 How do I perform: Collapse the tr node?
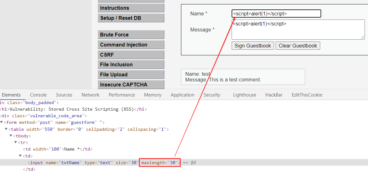(x=16, y=142)
